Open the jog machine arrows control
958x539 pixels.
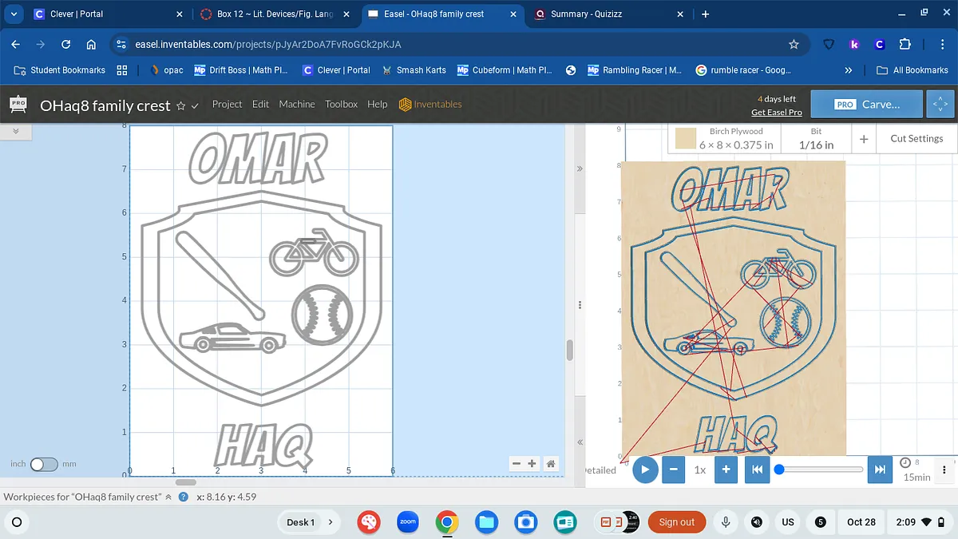[940, 105]
